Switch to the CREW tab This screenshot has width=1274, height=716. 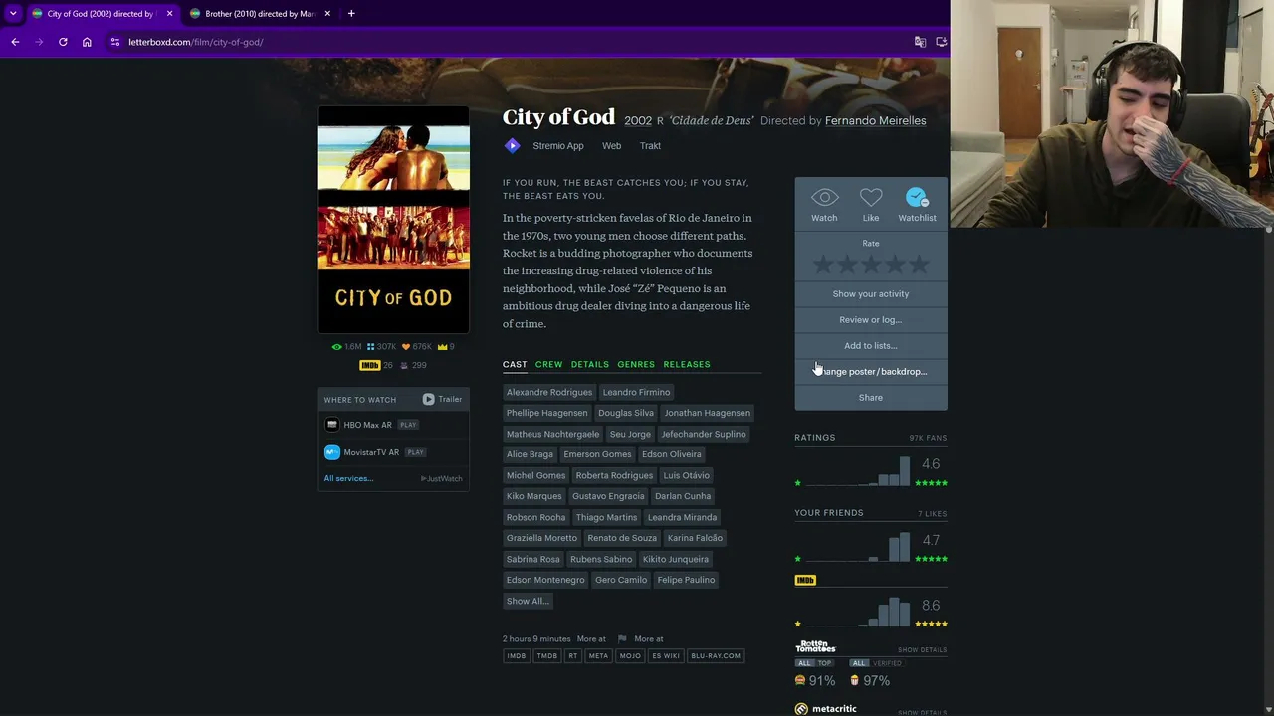(x=548, y=364)
